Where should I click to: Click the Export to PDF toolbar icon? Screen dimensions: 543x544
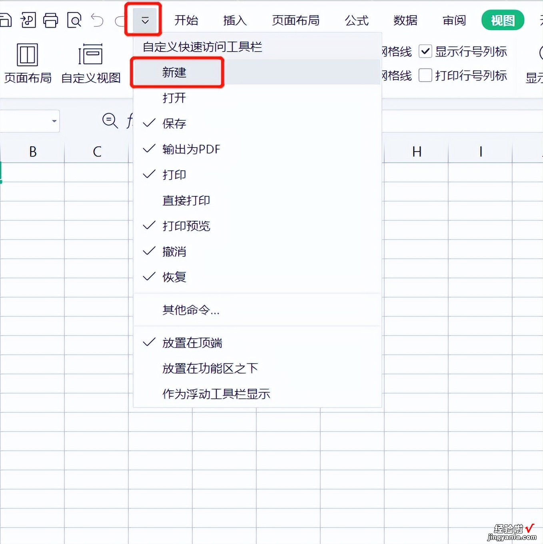[28, 20]
